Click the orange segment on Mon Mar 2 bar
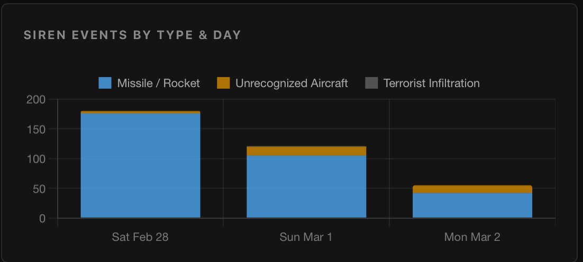This screenshot has height=262, width=583. pos(472,189)
